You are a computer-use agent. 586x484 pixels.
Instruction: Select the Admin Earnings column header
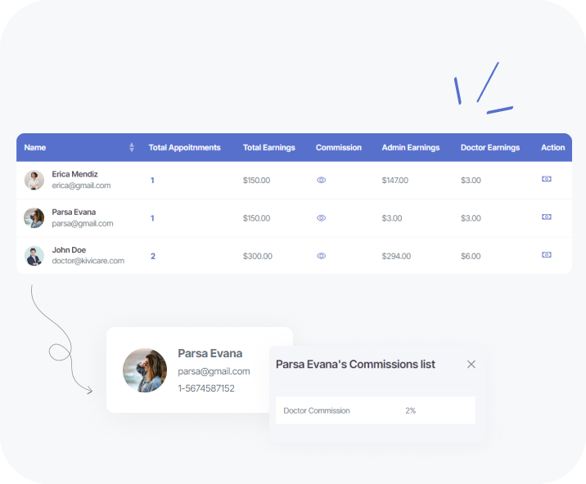[410, 148]
